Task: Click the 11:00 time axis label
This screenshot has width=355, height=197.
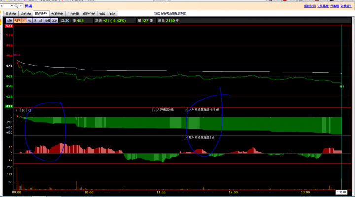Action: (161, 192)
